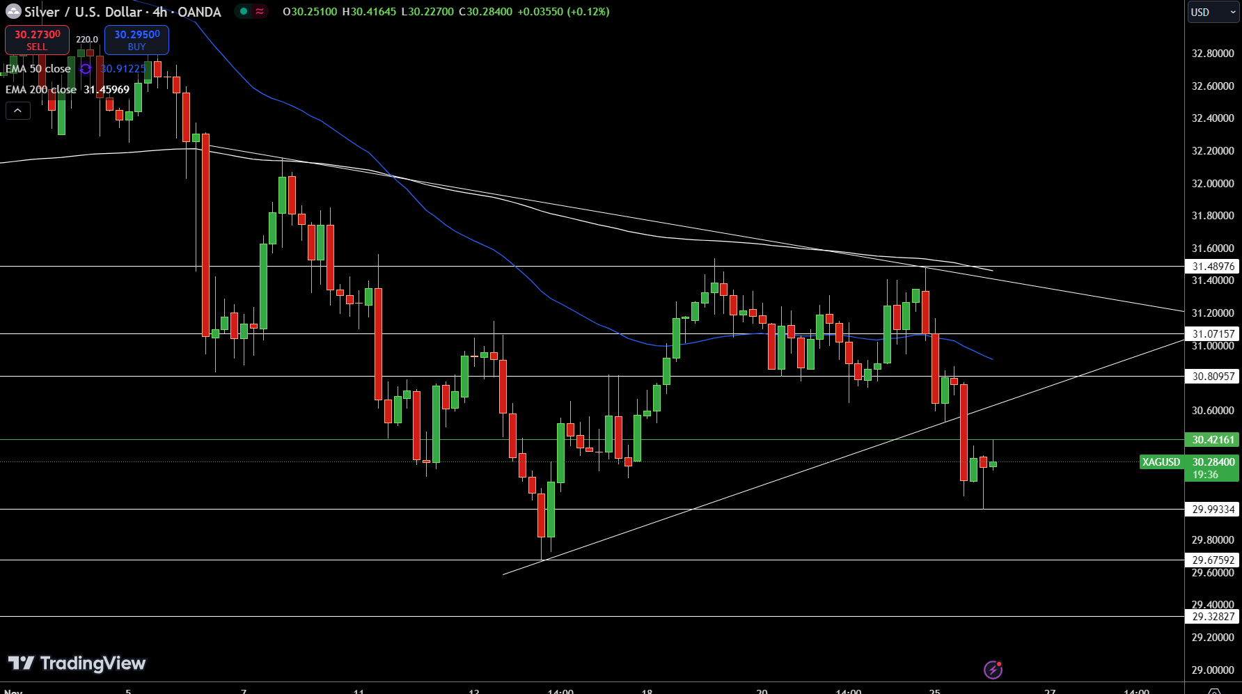
Task: Click the 30.80957 horizontal line price label
Action: tap(1213, 376)
